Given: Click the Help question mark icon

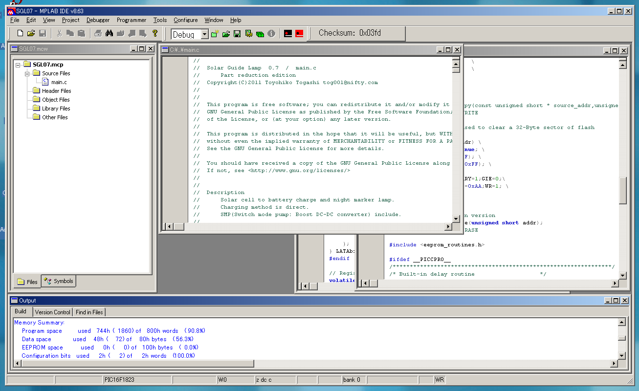Looking at the screenshot, I should 155,34.
